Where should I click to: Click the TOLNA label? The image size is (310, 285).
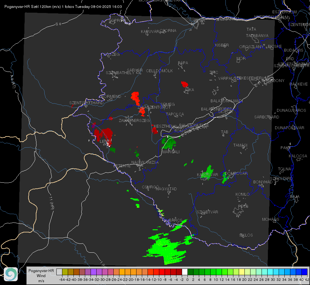[284, 169]
